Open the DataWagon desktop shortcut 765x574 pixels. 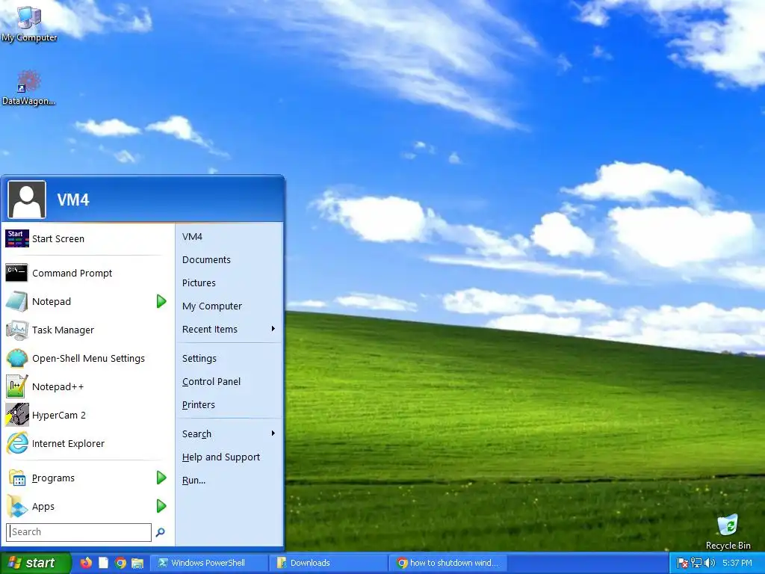29,88
